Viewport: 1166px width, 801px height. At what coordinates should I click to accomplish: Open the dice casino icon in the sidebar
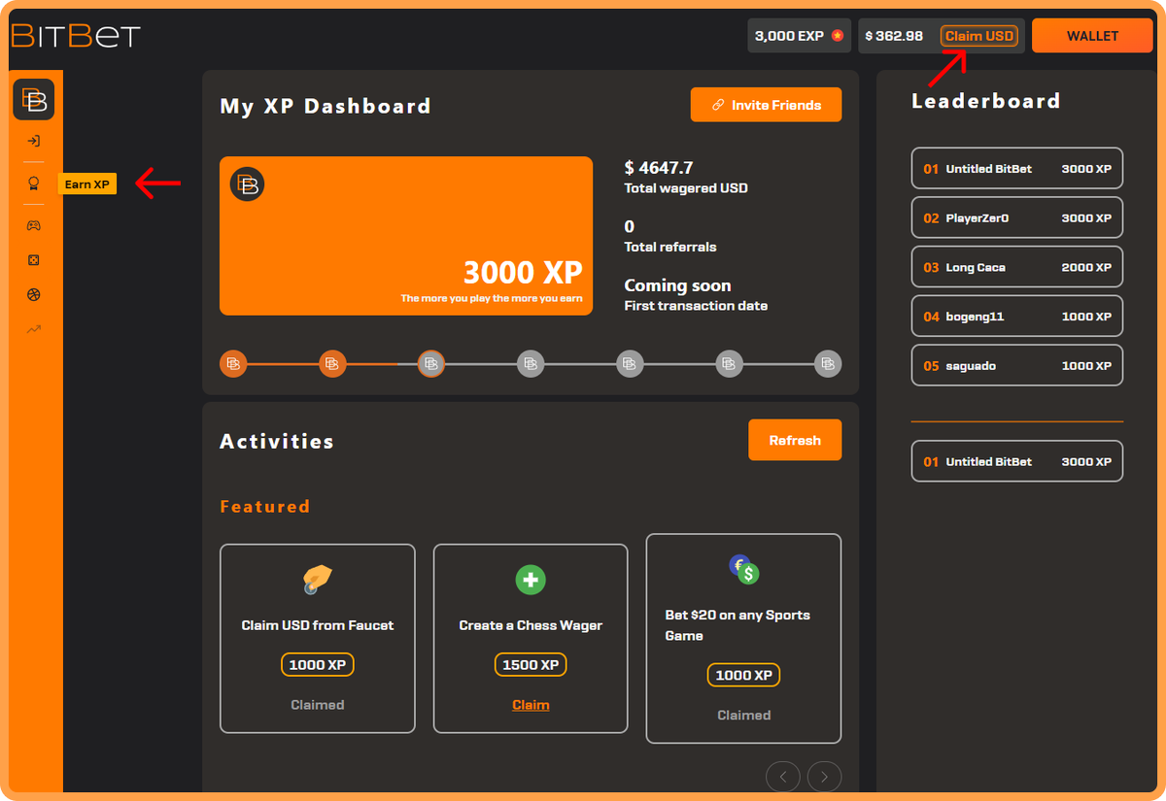34,260
